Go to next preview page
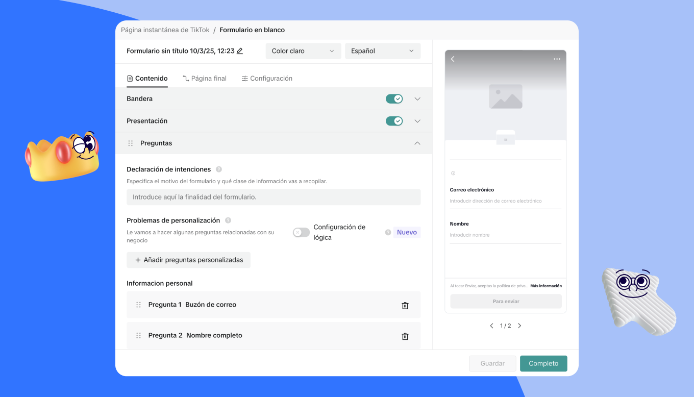The width and height of the screenshot is (694, 397). pos(519,326)
